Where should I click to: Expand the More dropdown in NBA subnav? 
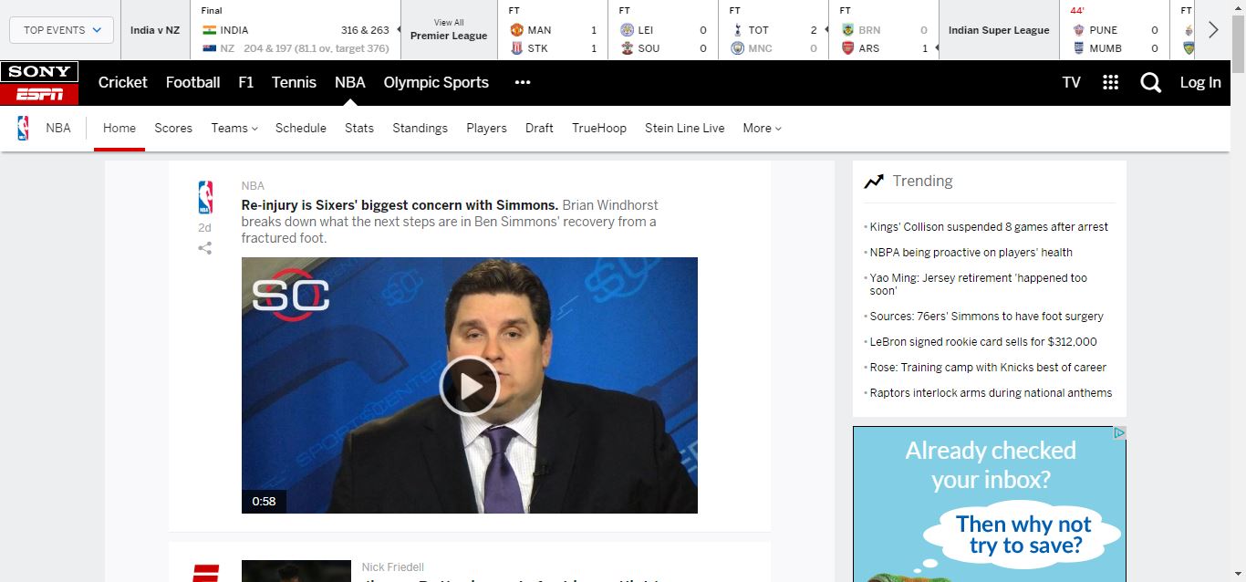click(x=762, y=129)
